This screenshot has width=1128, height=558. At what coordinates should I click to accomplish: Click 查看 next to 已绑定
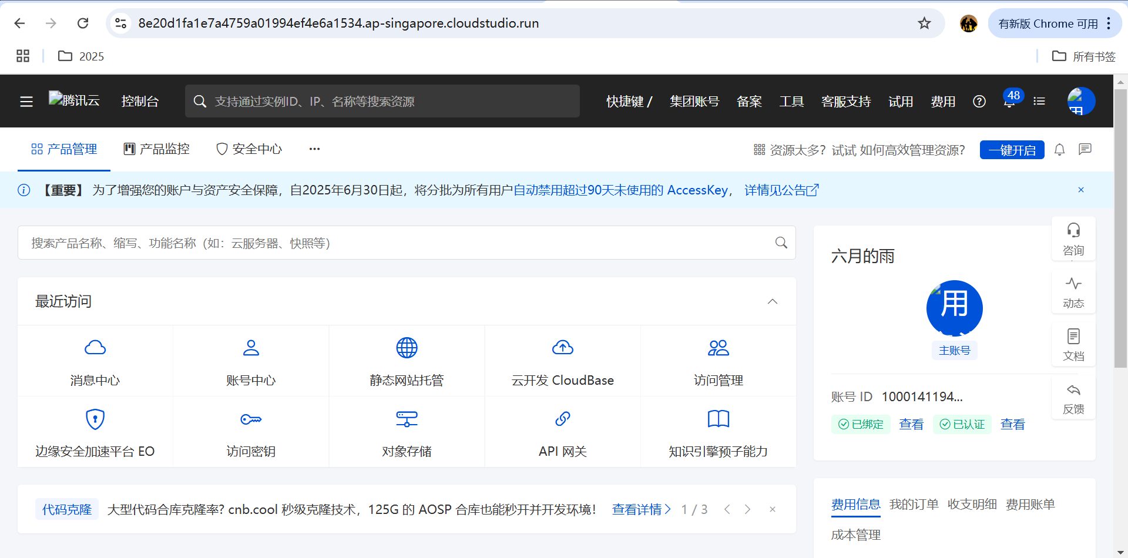tap(911, 424)
